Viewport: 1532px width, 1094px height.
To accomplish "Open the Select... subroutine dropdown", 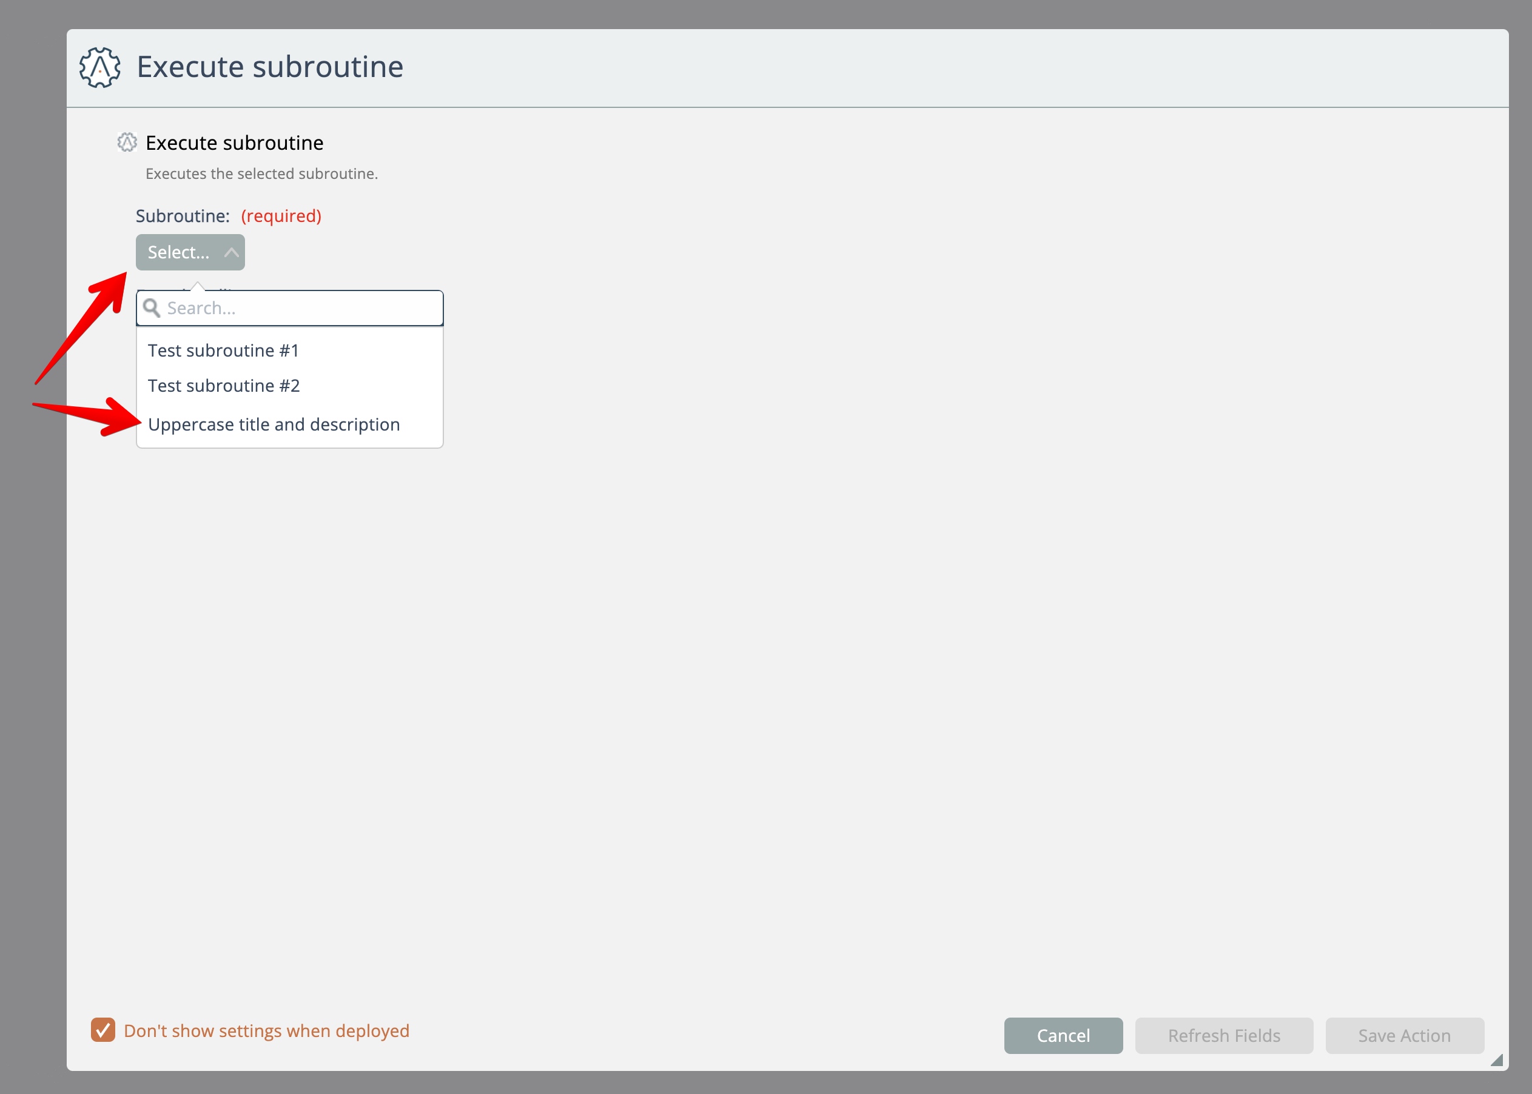I will 178,252.
